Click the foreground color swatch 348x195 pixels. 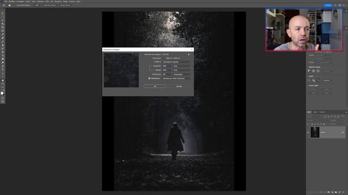click(x=2, y=93)
